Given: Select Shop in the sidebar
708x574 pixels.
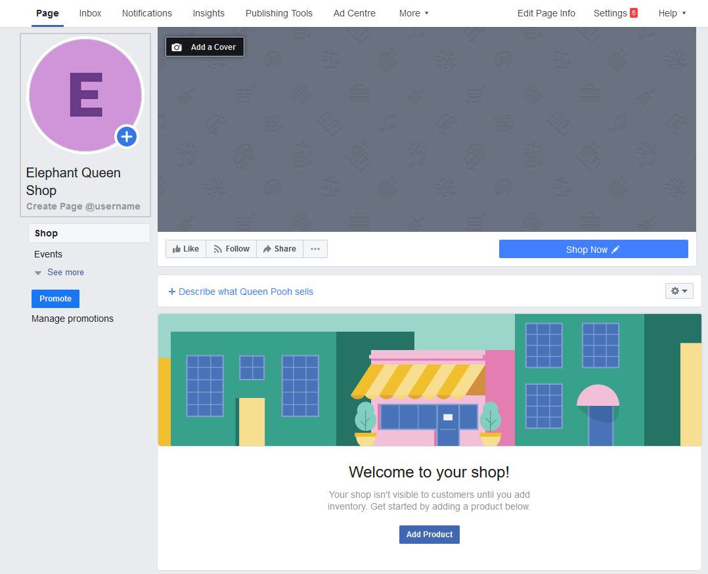Looking at the screenshot, I should pos(89,233).
